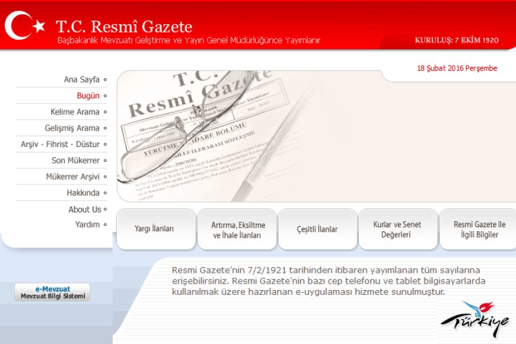The height and width of the screenshot is (344, 516).
Task: Click the About Us link
Action: coord(84,209)
